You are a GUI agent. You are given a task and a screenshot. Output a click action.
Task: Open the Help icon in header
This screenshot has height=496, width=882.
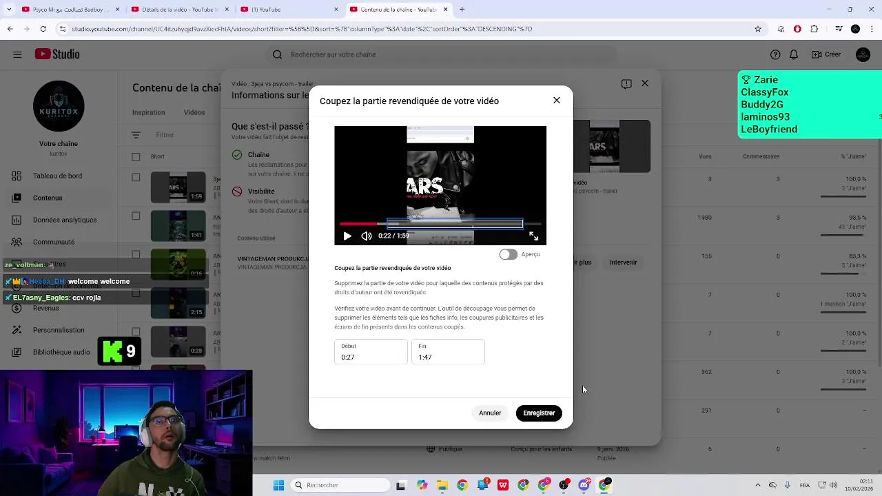[775, 54]
